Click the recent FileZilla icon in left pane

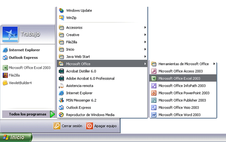(5, 75)
